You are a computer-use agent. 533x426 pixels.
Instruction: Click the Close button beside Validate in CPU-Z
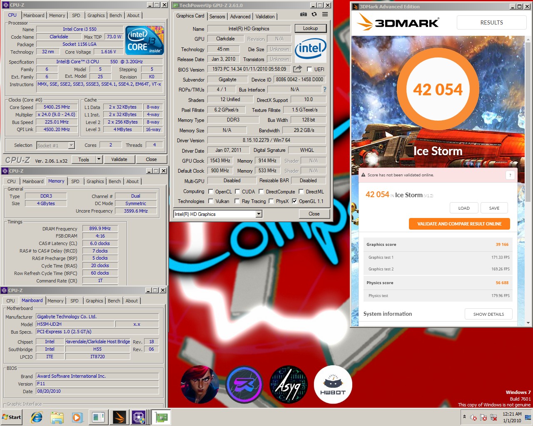(151, 159)
